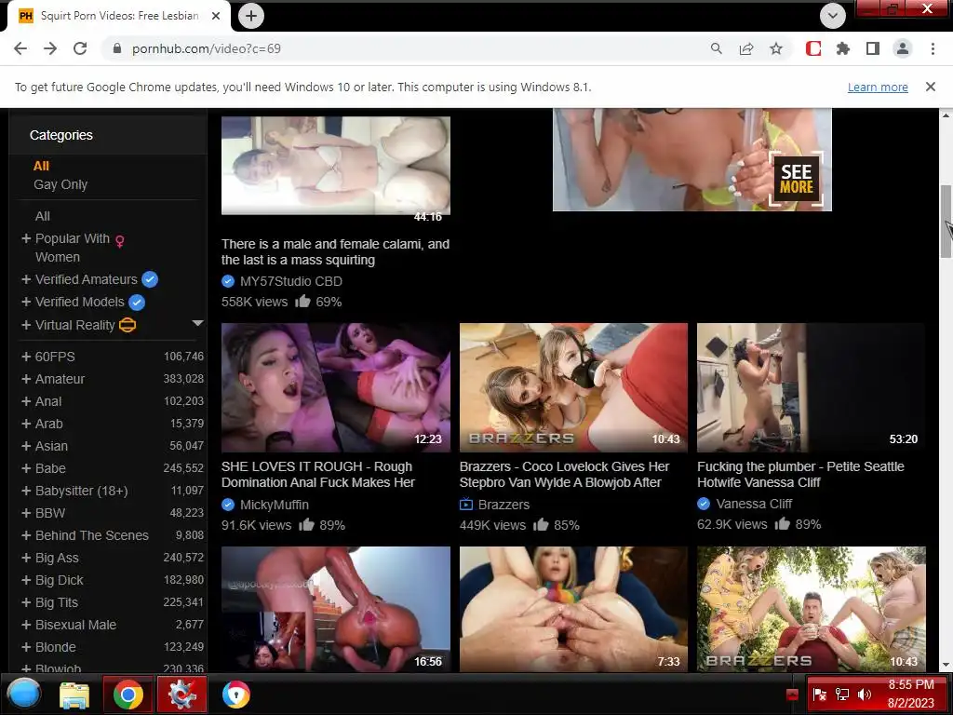Open the Extensions puzzle-piece menu
This screenshot has width=953, height=715.
tap(843, 48)
